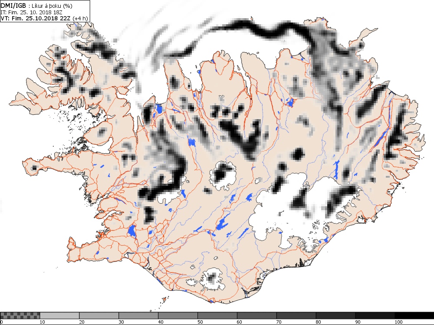Click the legend label '20'
434x325 pixels.
pos(82,322)
